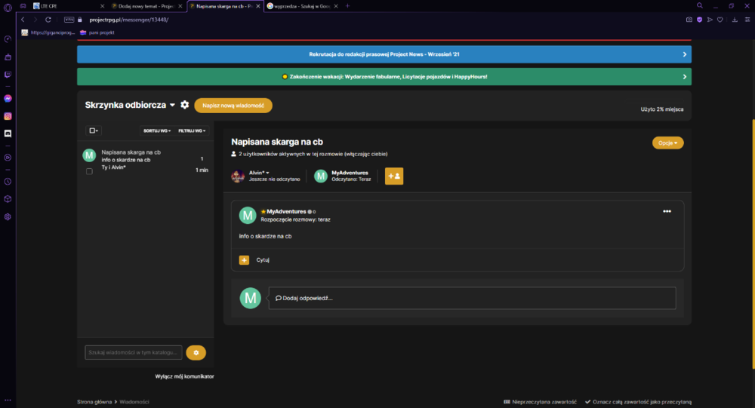Open My Flow send icon
The image size is (755, 408).
click(710, 20)
